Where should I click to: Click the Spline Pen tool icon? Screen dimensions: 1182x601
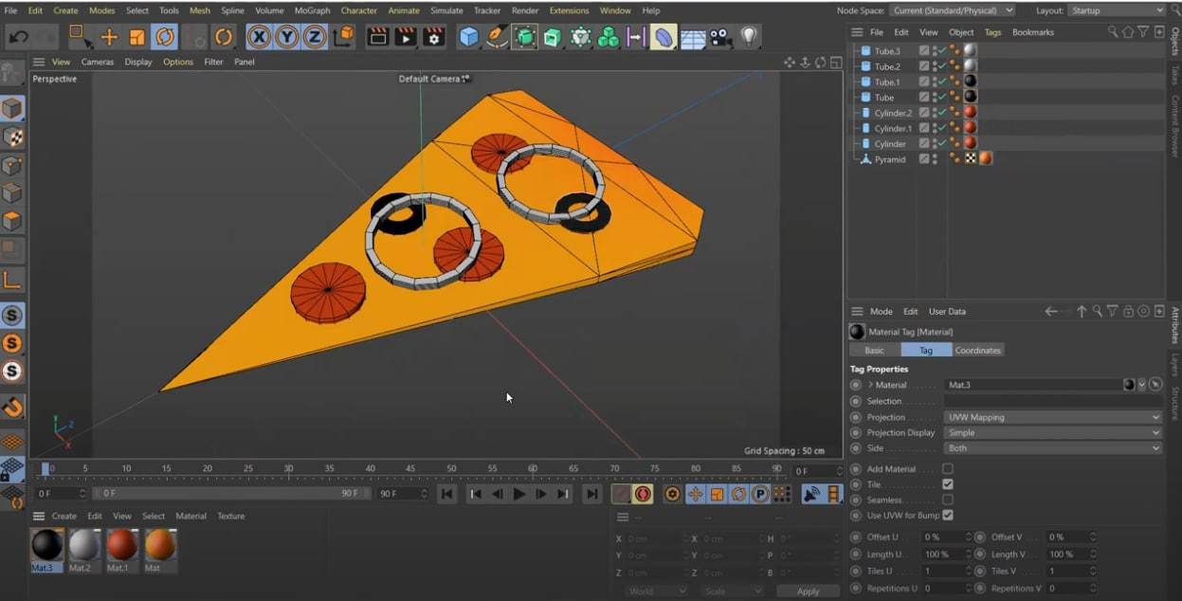(497, 37)
